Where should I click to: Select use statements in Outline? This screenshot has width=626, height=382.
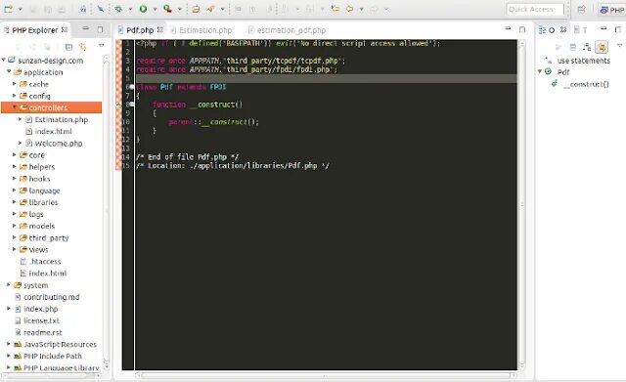(584, 61)
